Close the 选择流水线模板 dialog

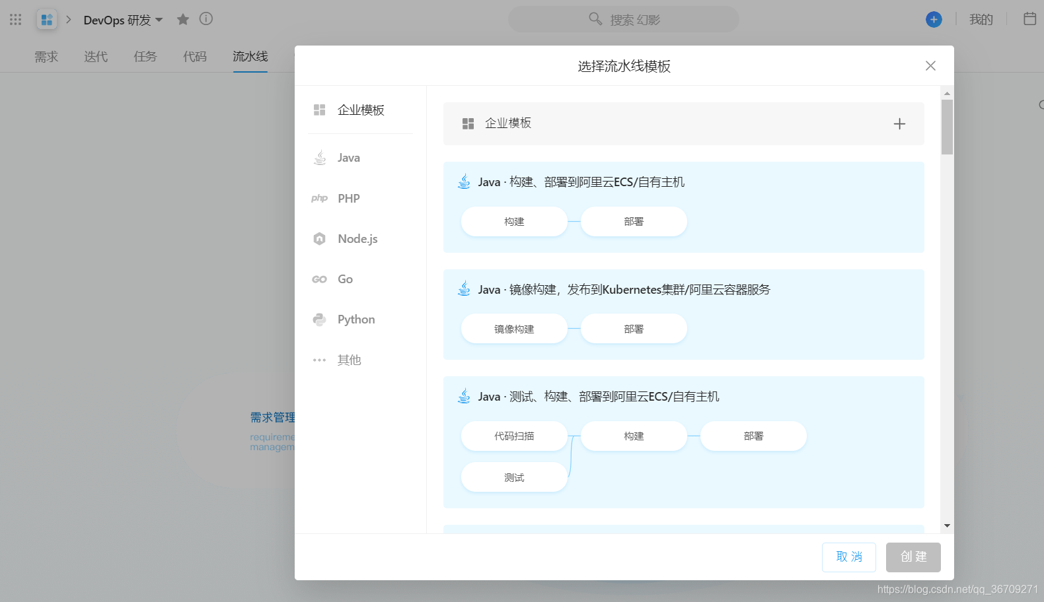click(x=930, y=66)
